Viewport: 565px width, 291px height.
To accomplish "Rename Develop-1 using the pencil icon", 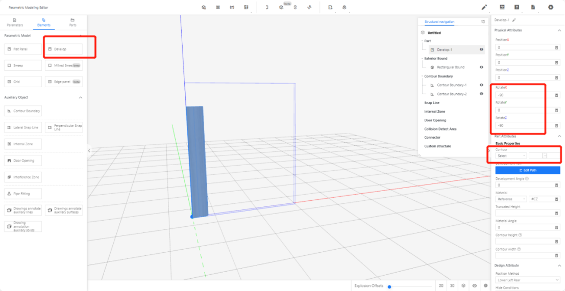I will (x=514, y=20).
